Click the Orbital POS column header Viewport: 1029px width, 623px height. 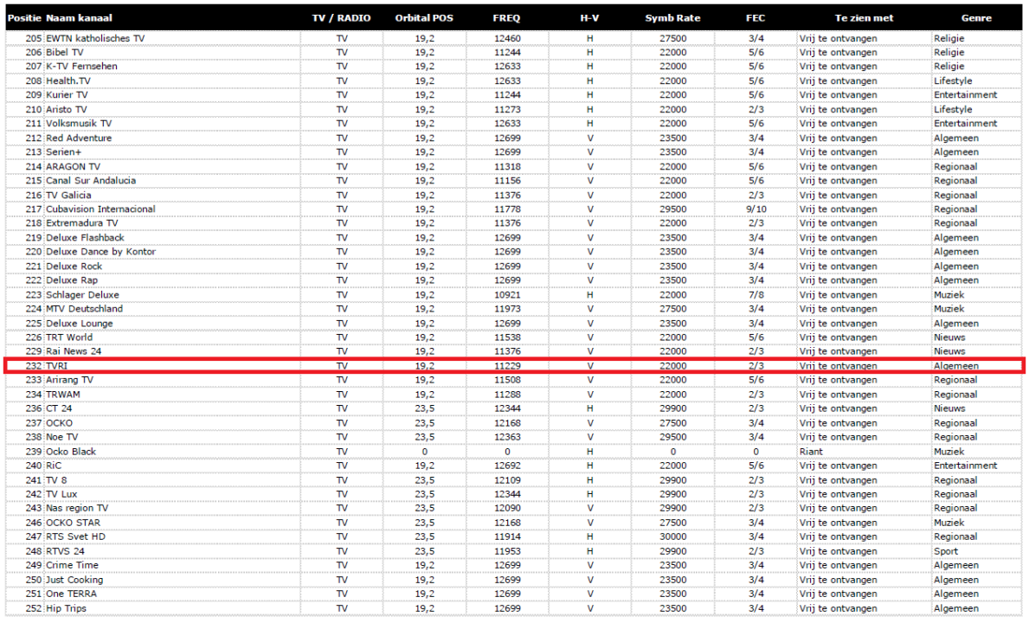[x=425, y=18]
